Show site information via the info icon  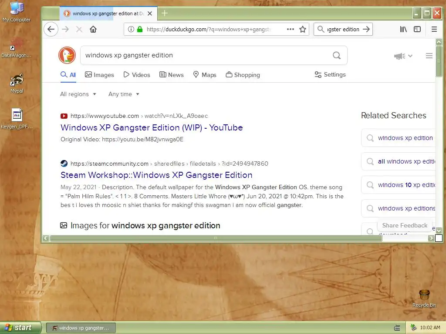point(131,29)
